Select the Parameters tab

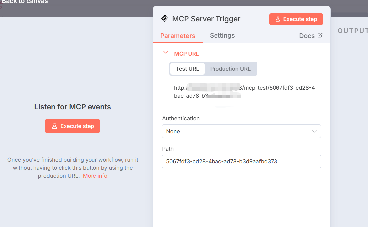[x=178, y=35]
